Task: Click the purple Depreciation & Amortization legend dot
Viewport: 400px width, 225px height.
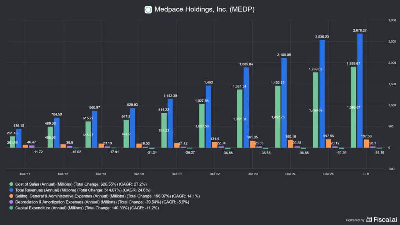Action: (11, 202)
